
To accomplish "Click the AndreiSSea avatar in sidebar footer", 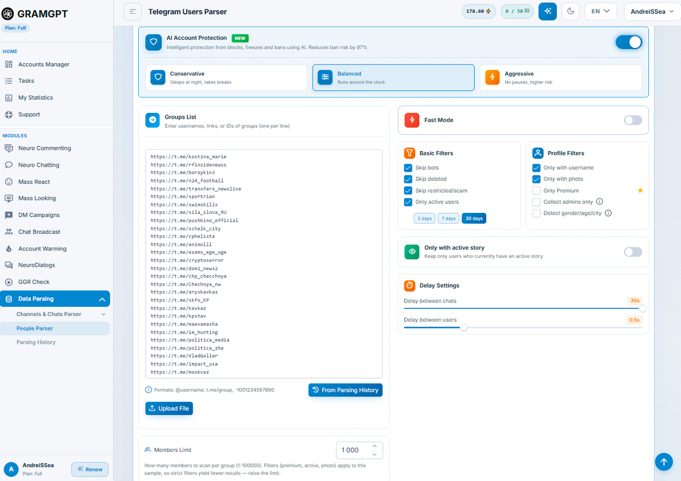I will [x=11, y=469].
